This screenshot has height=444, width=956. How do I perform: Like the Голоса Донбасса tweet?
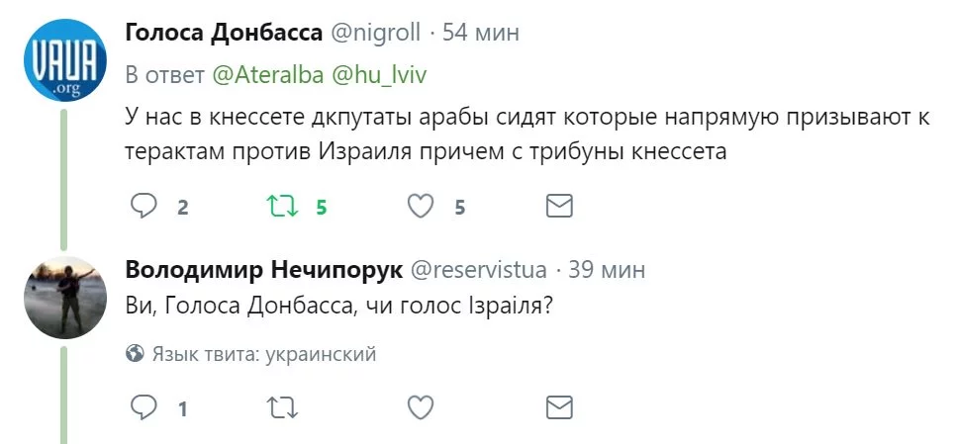tap(422, 206)
